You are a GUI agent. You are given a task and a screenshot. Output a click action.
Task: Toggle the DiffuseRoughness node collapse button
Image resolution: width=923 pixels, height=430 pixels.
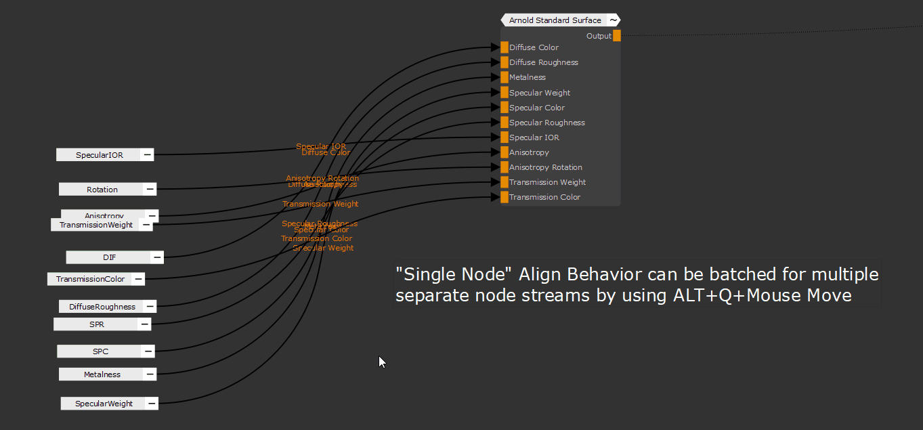tap(150, 307)
